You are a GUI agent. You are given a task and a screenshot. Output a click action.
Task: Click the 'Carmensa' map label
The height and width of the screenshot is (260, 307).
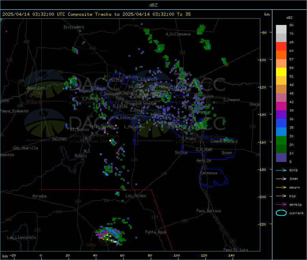209,173
